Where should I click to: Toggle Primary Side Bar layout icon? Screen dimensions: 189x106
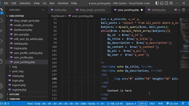pos(157,3)
